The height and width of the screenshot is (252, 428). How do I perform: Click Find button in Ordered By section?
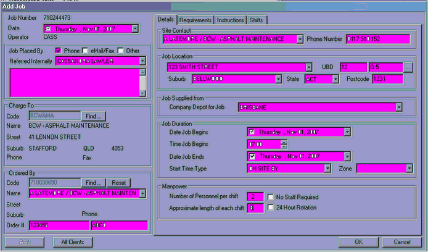point(93,183)
